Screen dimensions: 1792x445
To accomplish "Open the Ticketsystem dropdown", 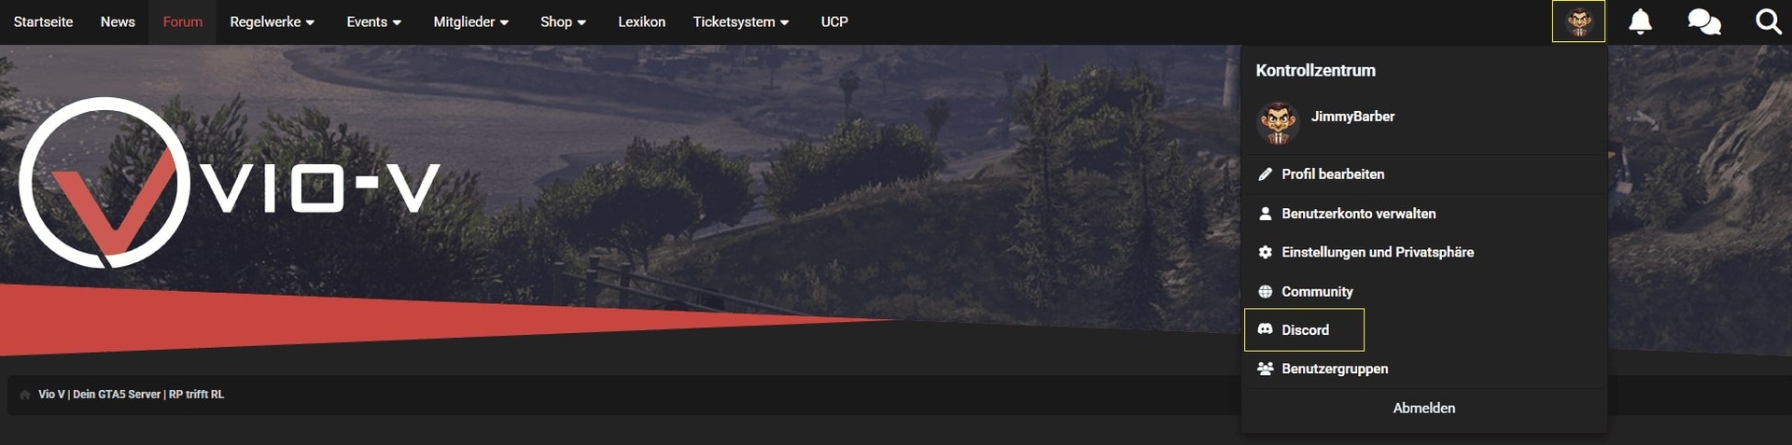I will coord(740,21).
